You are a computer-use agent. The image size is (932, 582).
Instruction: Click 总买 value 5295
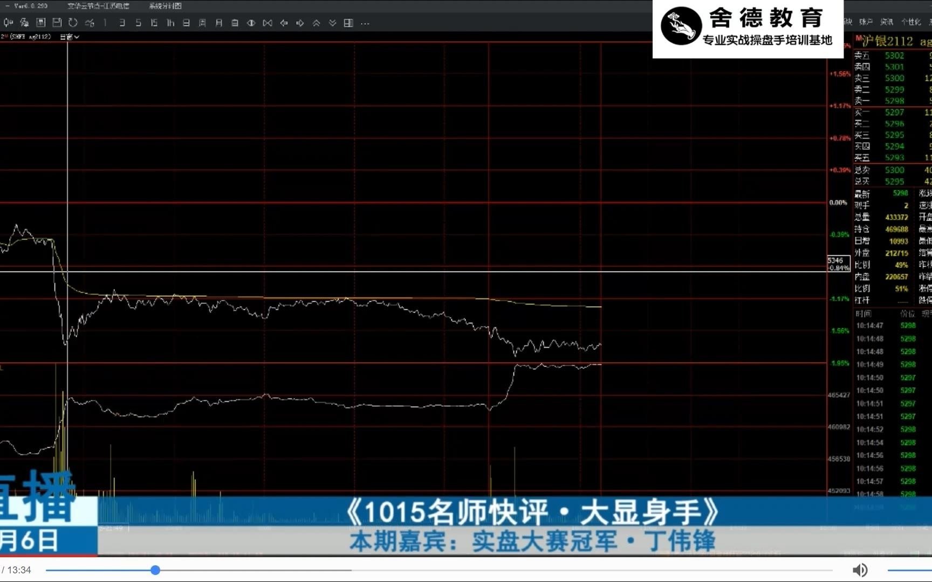[894, 182]
